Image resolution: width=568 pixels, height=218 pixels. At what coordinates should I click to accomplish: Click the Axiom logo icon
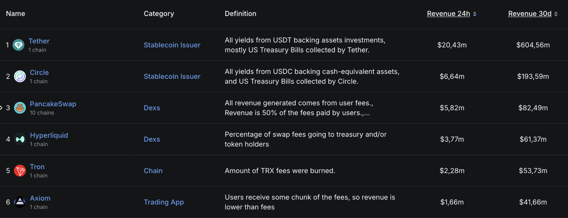[x=20, y=202]
